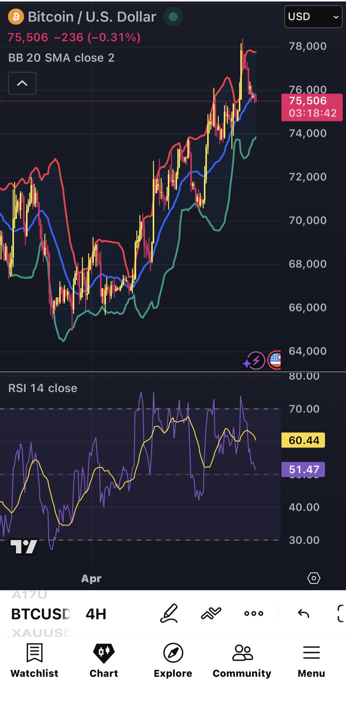
Task: Tap the purple lightning event marker
Action: (x=254, y=360)
